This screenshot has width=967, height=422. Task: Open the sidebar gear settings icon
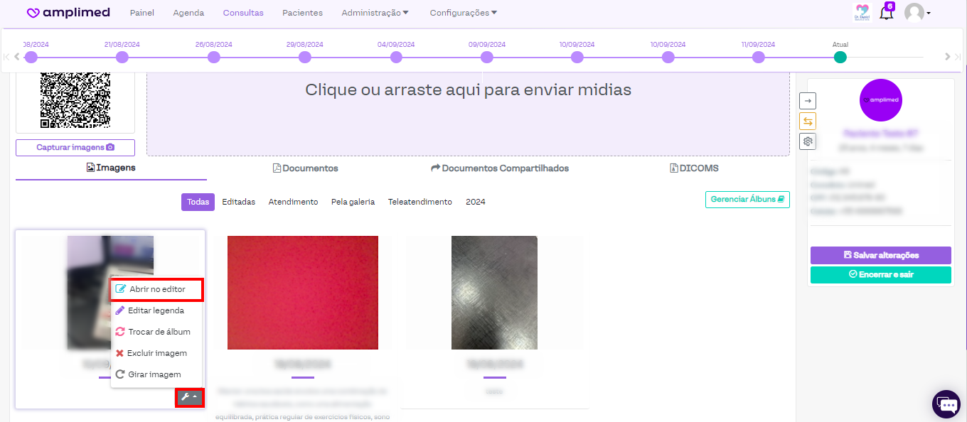[x=808, y=141]
